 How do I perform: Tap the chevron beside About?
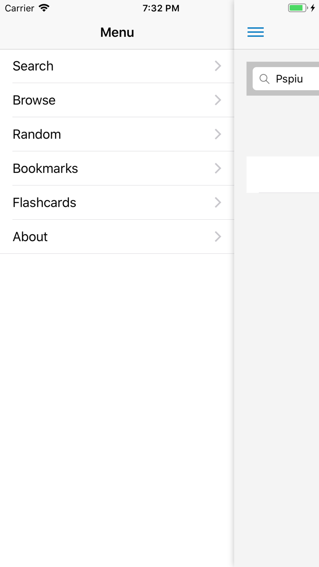pos(218,237)
